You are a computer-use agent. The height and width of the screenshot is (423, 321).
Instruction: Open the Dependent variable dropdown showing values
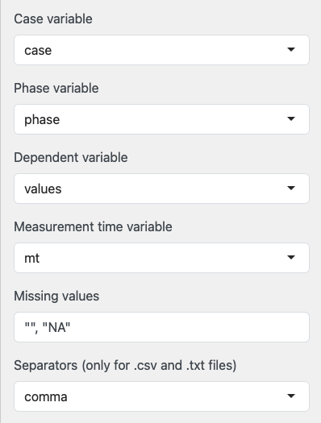[x=161, y=189]
